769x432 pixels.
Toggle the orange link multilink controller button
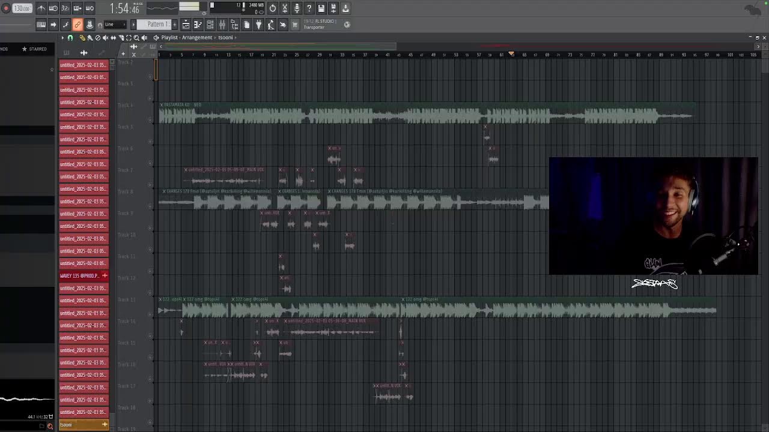[x=78, y=25]
